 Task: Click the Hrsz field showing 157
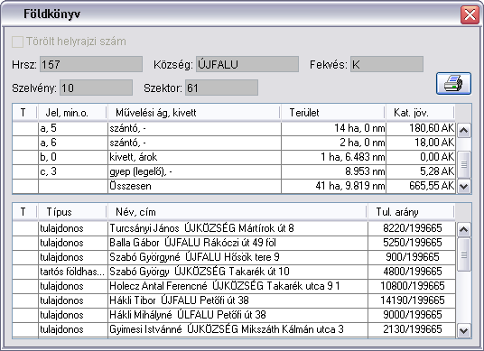pos(91,64)
